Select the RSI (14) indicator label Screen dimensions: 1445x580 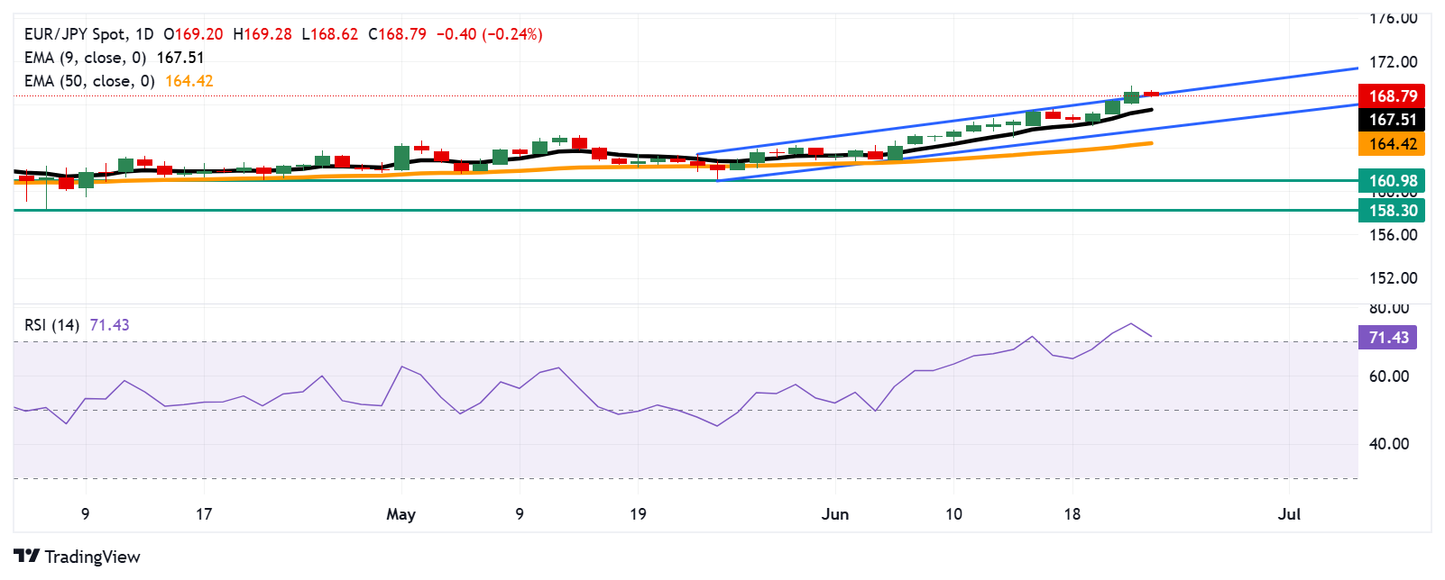pos(52,325)
